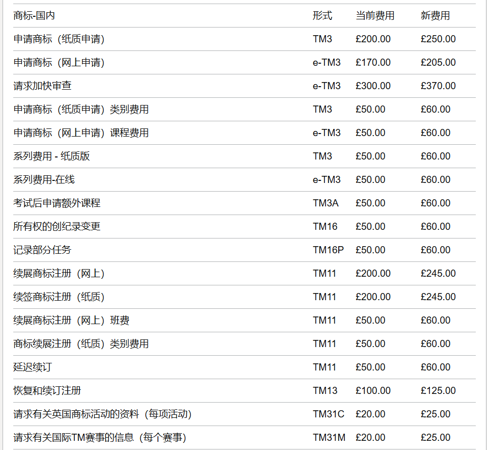
Task: Select the '续展商标注册（网上）班费' row label
Action: pos(71,321)
